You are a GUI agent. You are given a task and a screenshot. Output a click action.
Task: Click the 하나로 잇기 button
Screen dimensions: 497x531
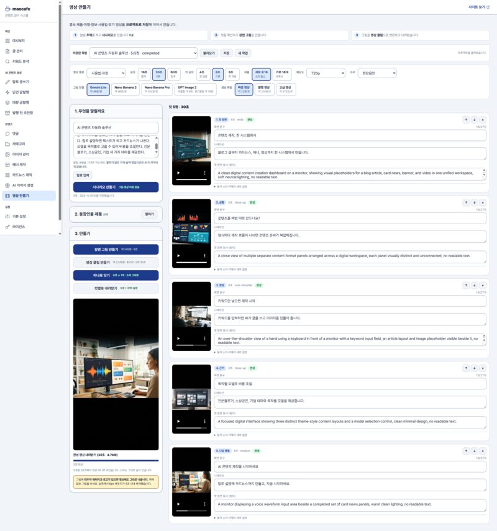[x=116, y=275]
